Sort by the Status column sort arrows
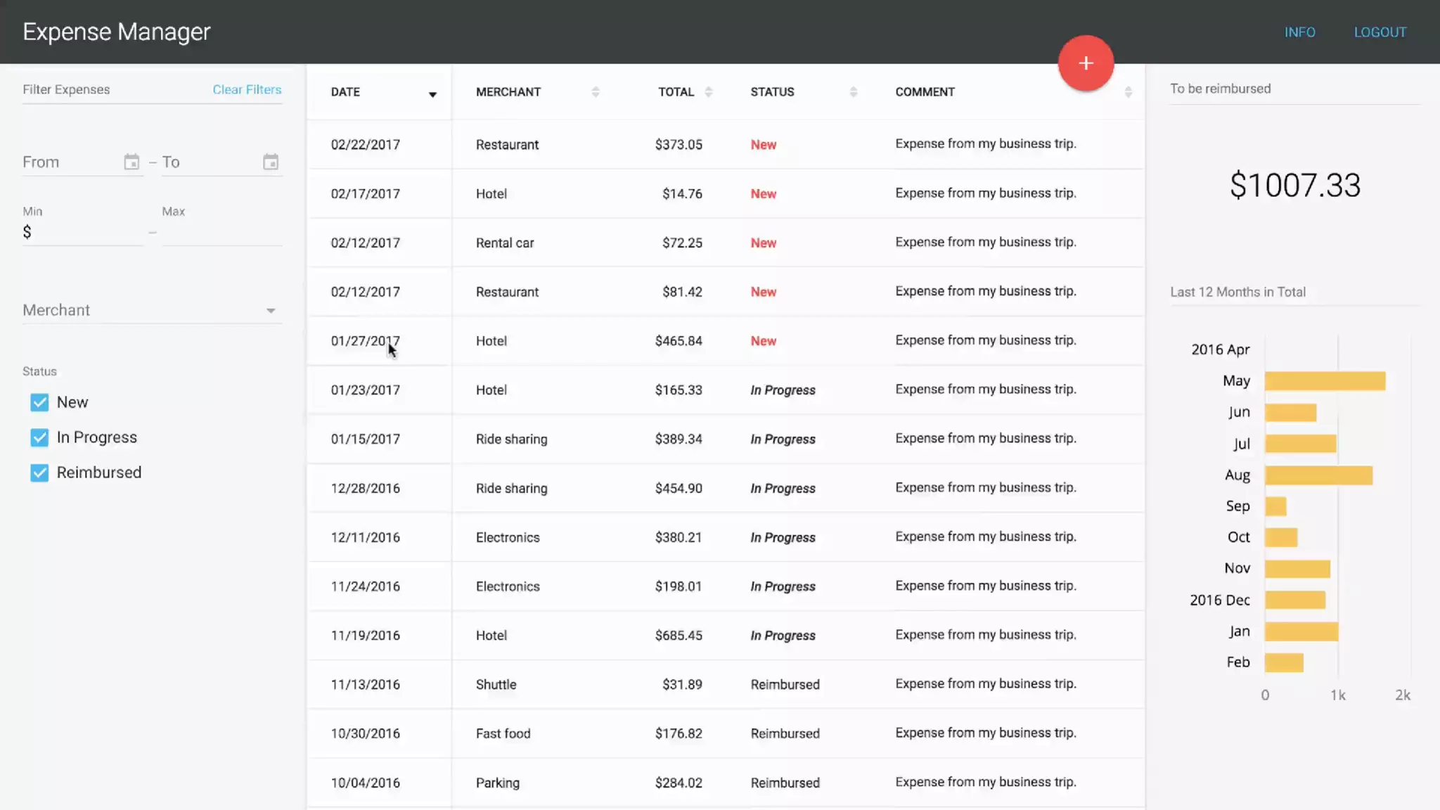 [853, 92]
